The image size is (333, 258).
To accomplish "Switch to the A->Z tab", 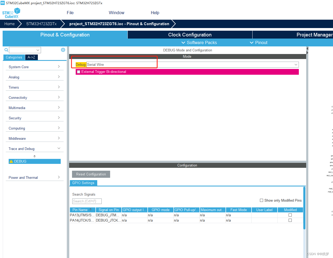I will pyautogui.click(x=31, y=57).
